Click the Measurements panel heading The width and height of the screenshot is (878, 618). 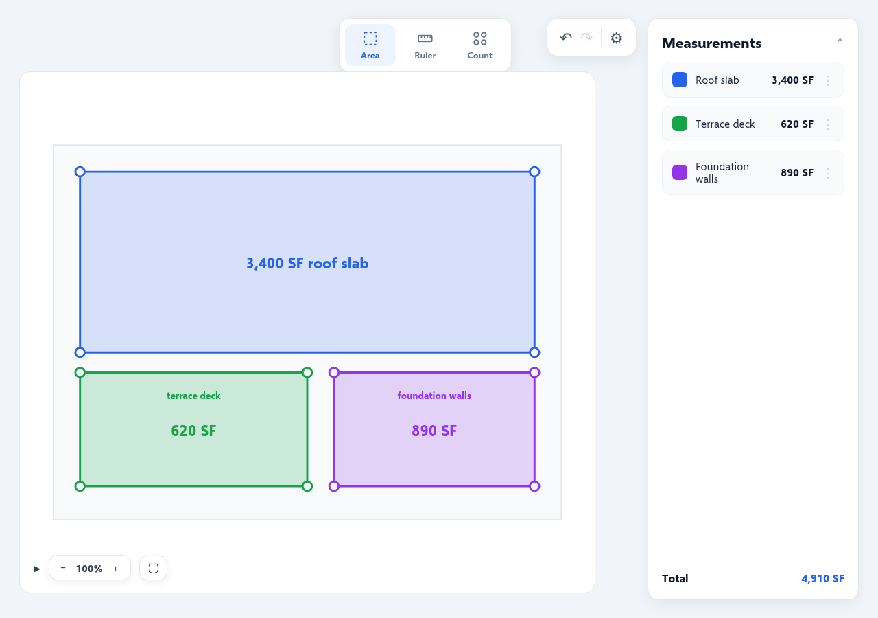[x=711, y=43]
